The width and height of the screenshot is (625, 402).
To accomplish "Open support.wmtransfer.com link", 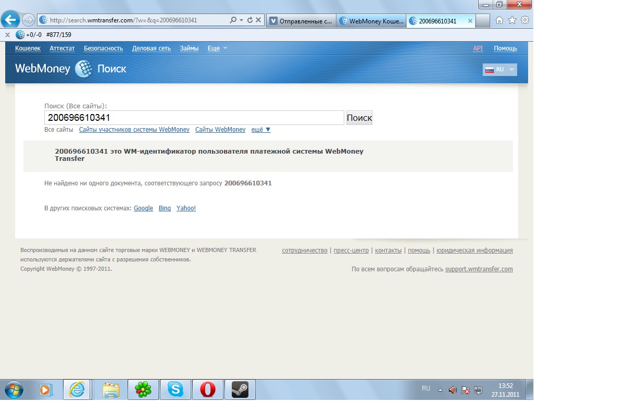I will tap(479, 269).
